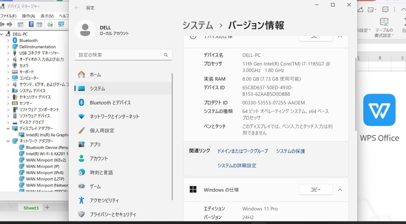Collapse ネットワーク アダプター category

[x=8, y=141]
